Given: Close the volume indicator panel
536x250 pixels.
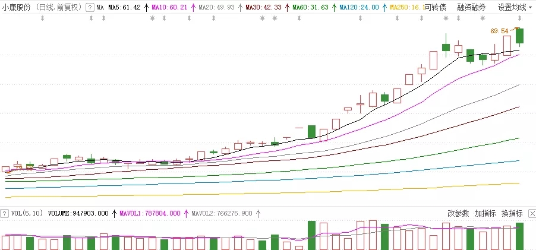Looking at the screenshot, I should coord(532,214).
